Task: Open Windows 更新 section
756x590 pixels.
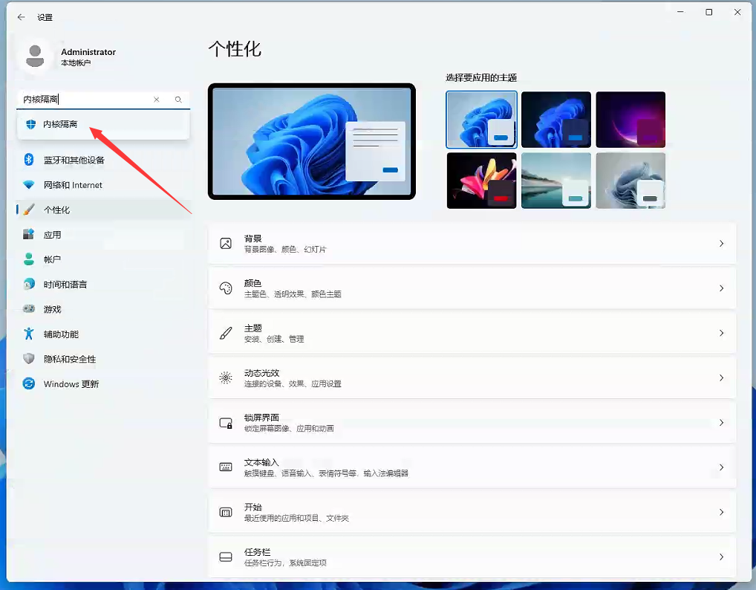Action: 104,384
